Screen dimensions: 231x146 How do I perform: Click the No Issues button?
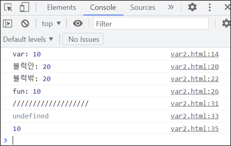(83, 39)
